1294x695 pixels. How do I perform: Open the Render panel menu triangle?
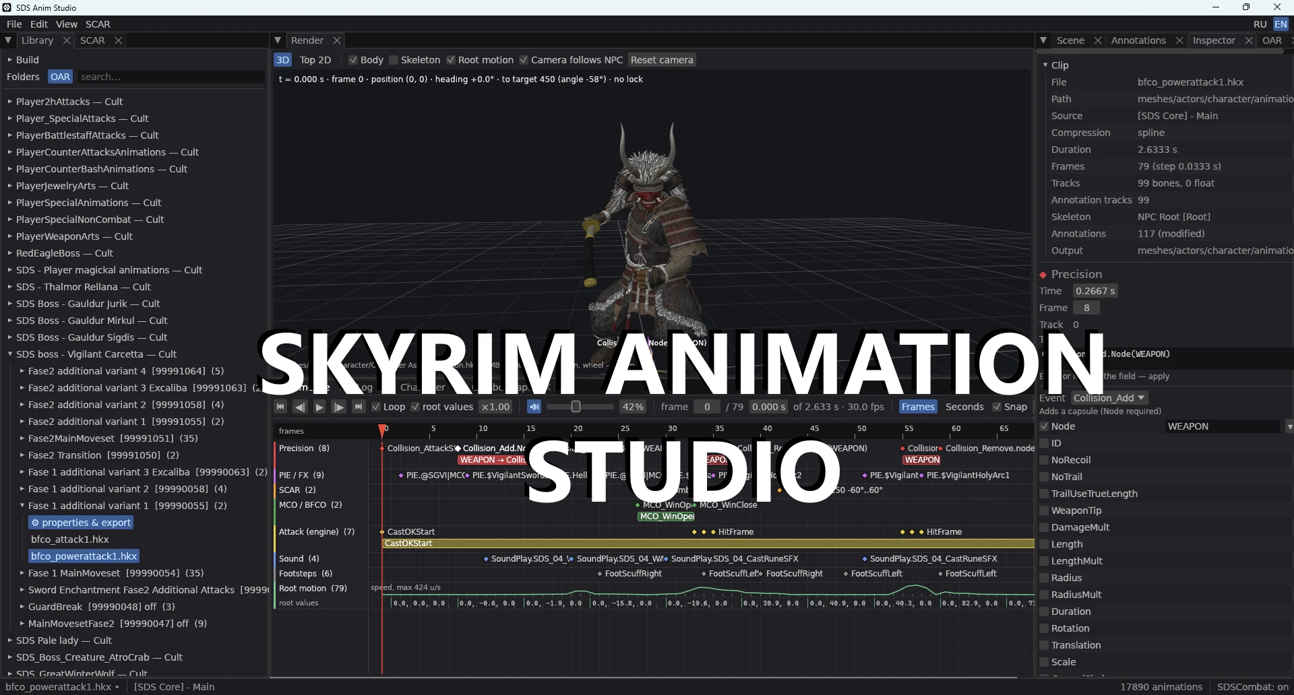click(x=278, y=40)
